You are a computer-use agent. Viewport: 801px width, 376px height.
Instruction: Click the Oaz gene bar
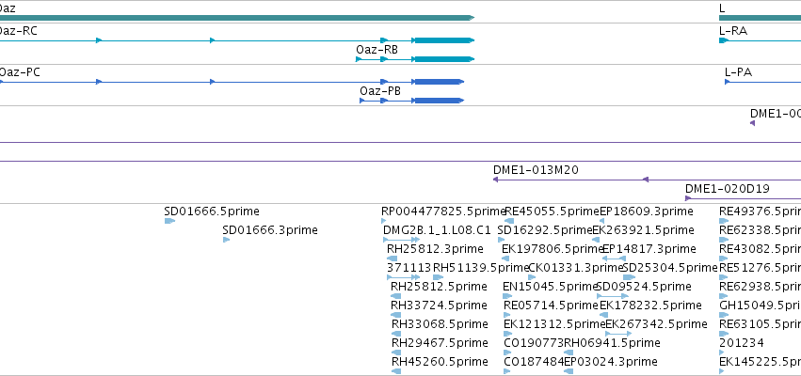point(237,18)
